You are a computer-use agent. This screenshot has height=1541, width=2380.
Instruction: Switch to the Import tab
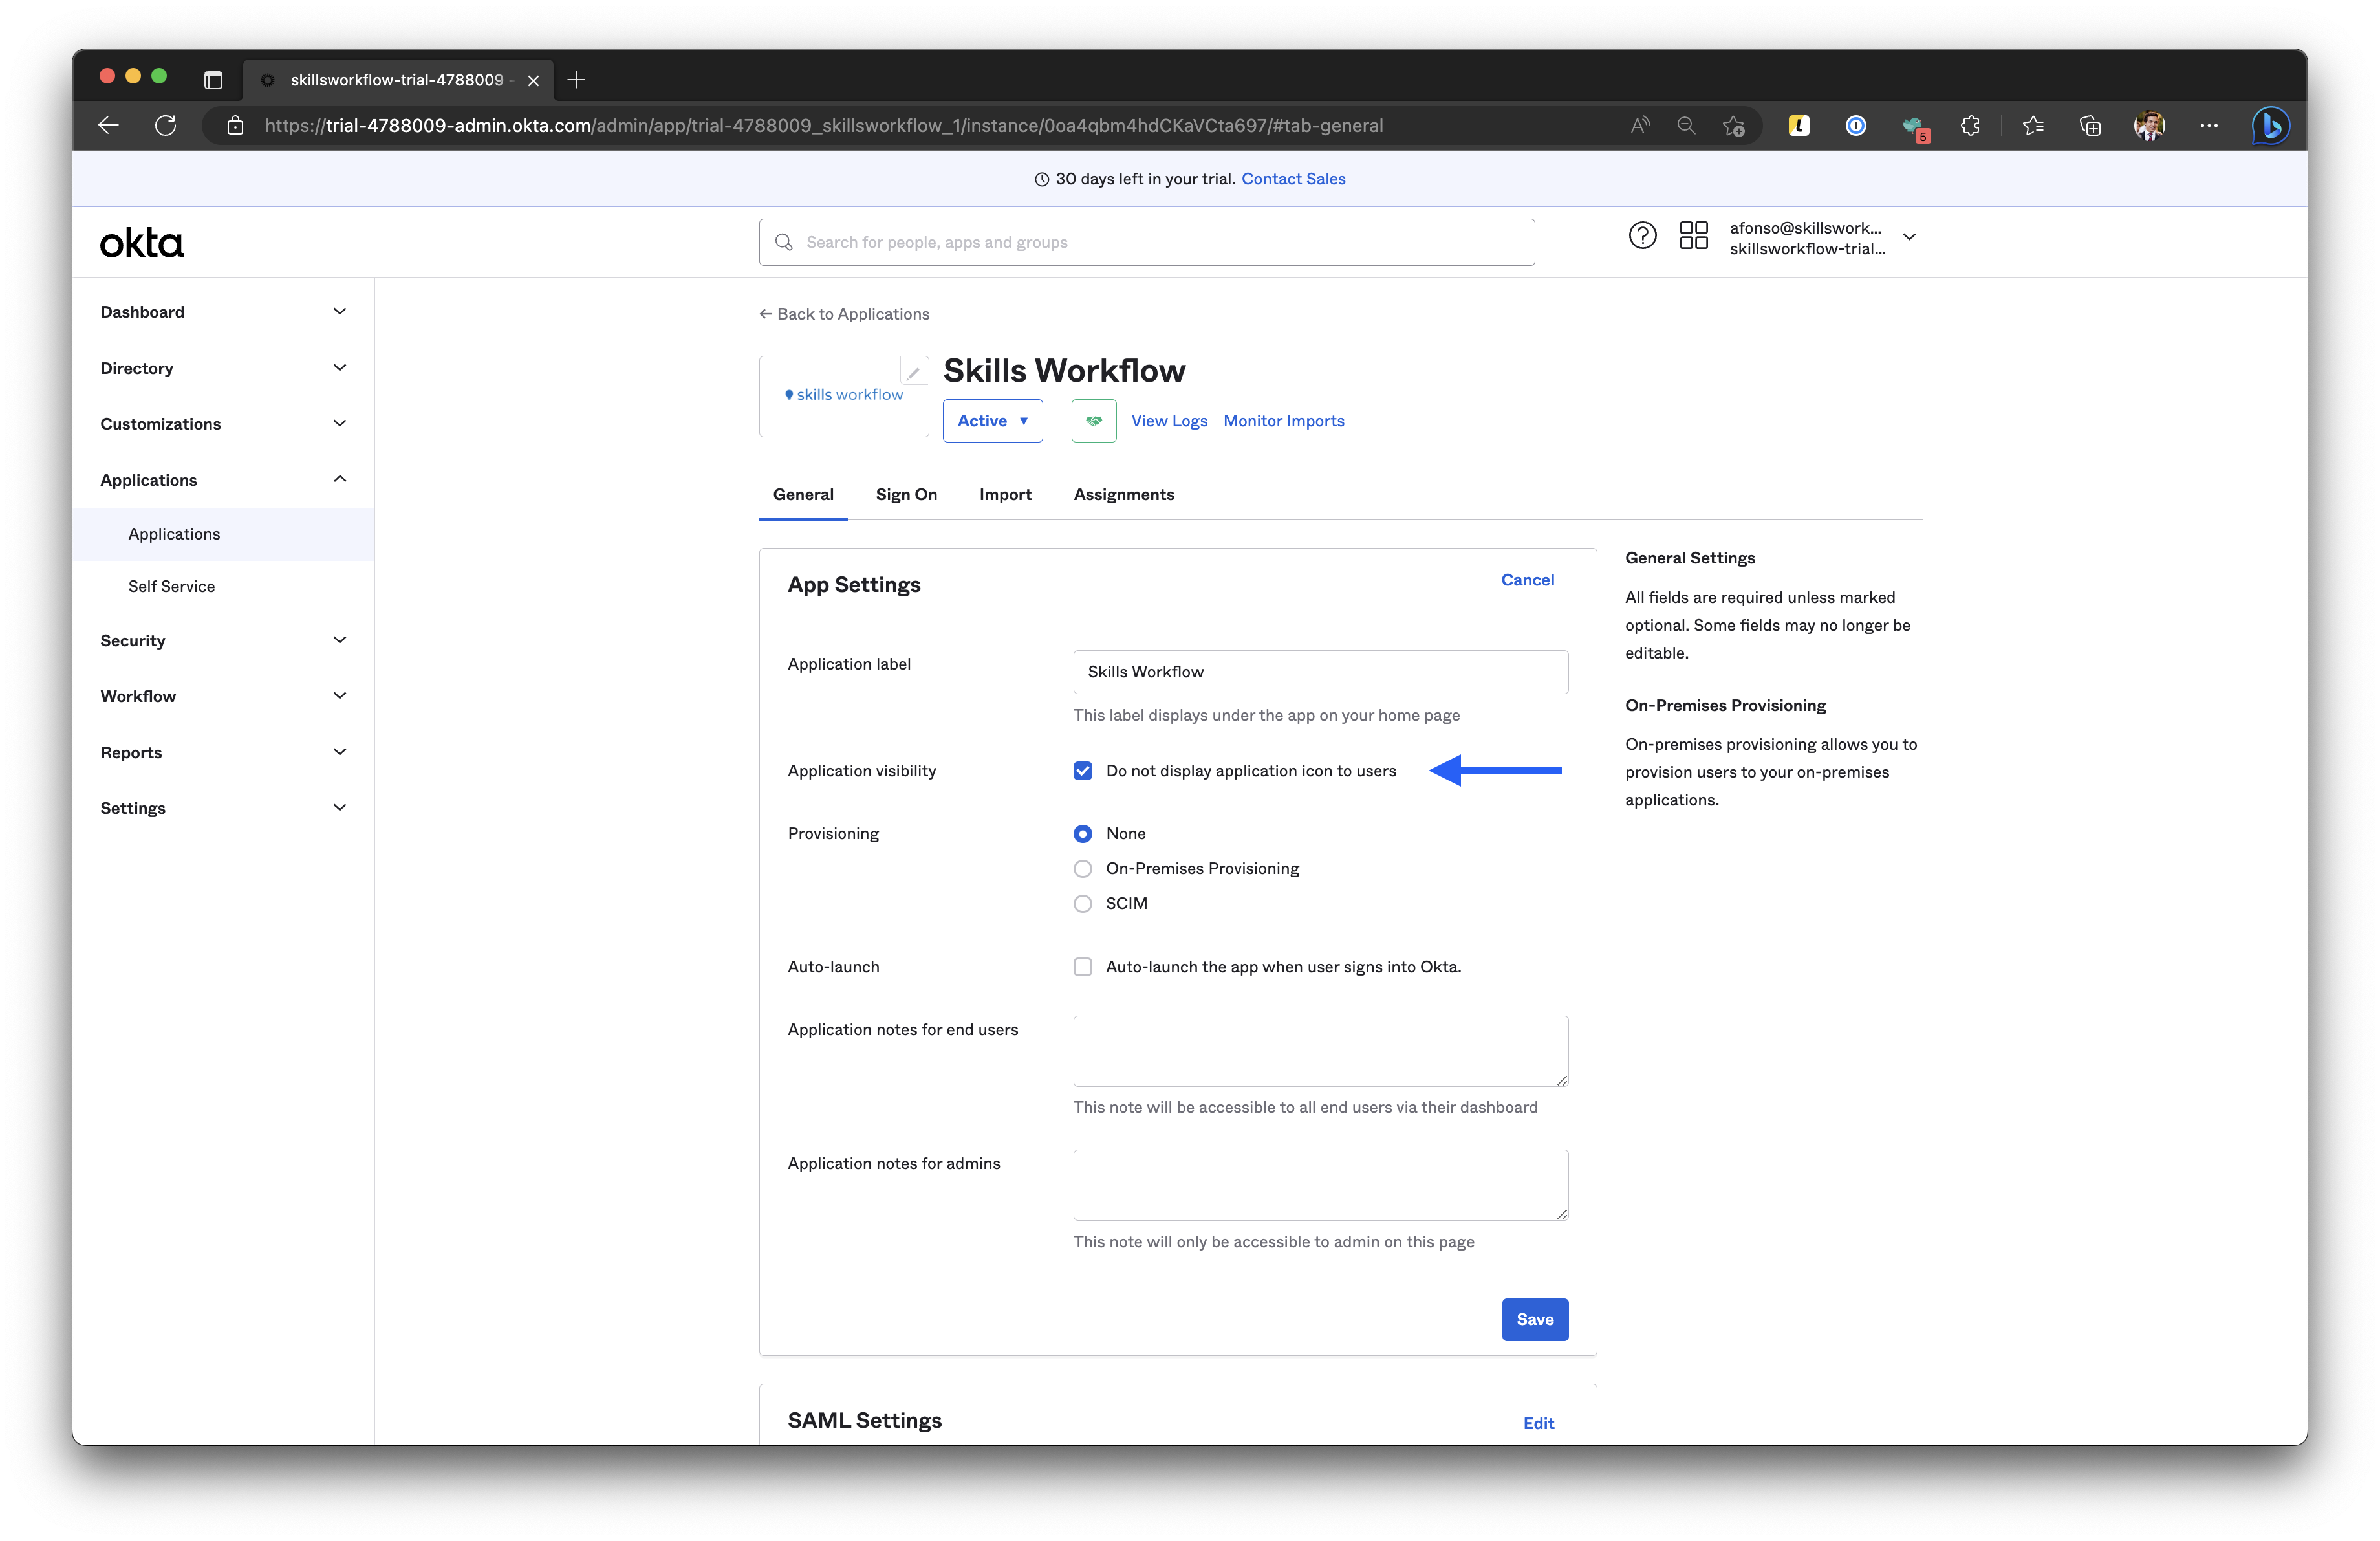click(1005, 495)
